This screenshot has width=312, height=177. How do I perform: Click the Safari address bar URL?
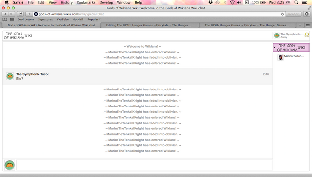pyautogui.click(x=72, y=14)
